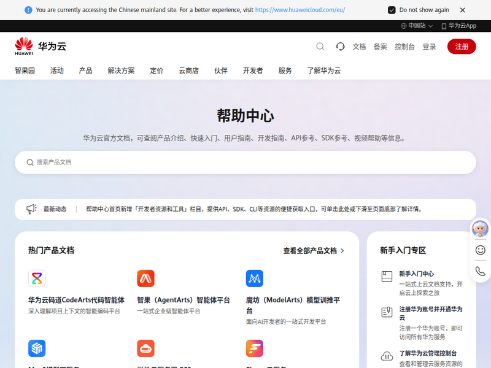The image size is (491, 368).
Task: Click the smiley feedback icon
Action: coord(480,250)
